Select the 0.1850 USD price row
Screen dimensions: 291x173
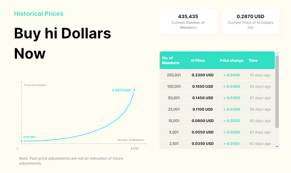(x=217, y=86)
